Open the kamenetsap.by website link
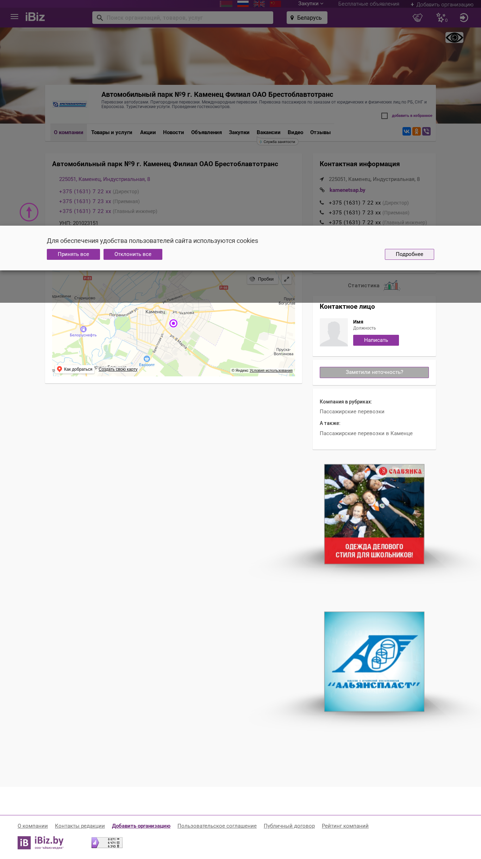 (x=347, y=190)
